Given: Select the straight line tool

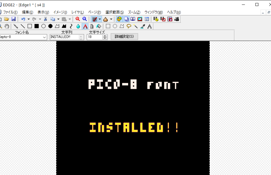Looking at the screenshot, I should click(23, 26).
